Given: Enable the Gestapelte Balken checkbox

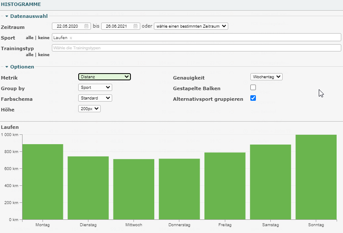Looking at the screenshot, I should pyautogui.click(x=253, y=88).
